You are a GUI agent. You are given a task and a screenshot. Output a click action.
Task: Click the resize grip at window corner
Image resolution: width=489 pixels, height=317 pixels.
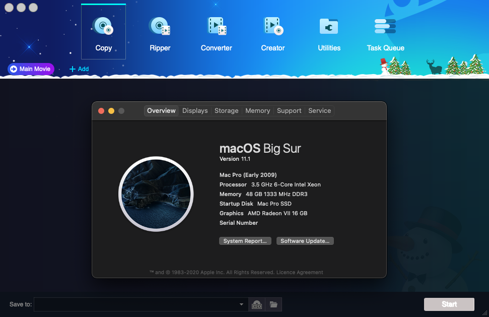pyautogui.click(x=485, y=313)
